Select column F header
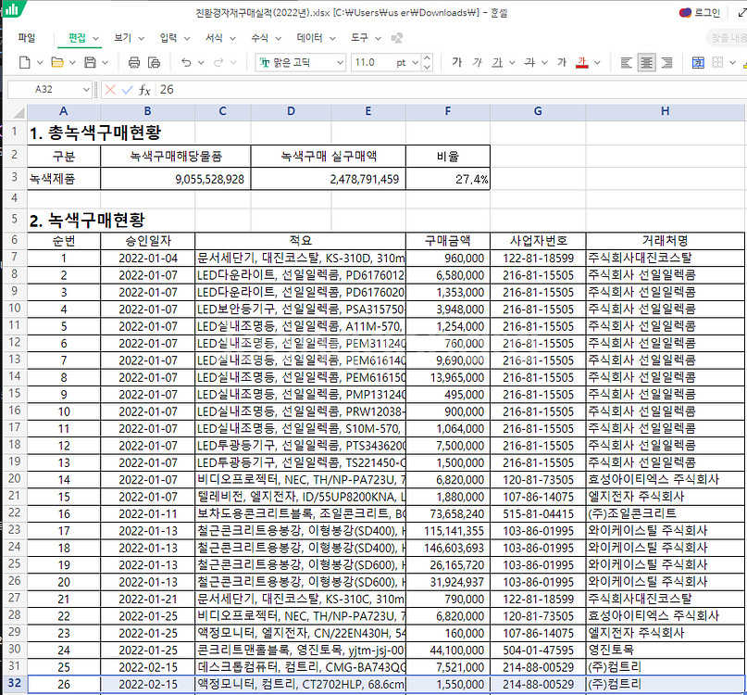Screen dimensions: 747x695 point(448,111)
